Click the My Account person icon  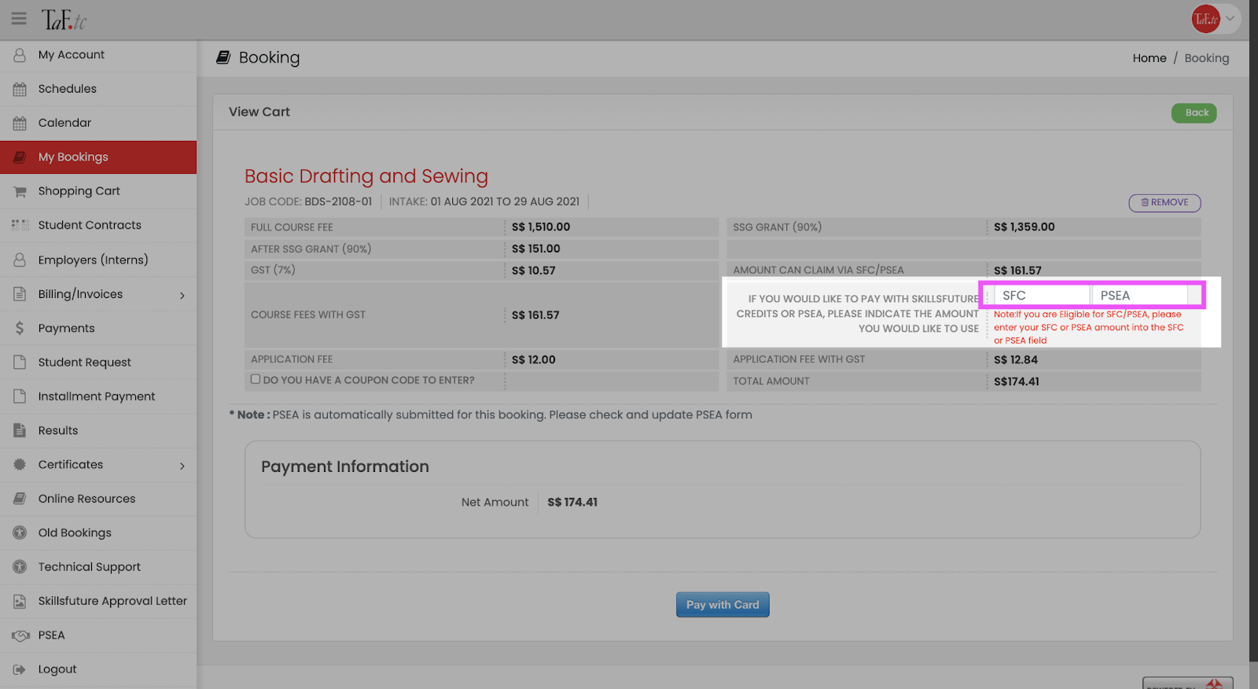point(20,55)
